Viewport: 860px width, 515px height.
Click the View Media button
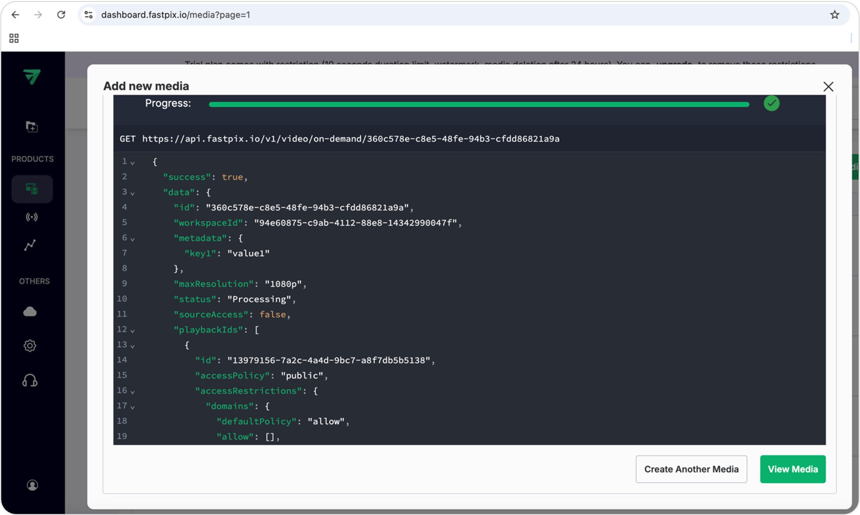pyautogui.click(x=793, y=469)
